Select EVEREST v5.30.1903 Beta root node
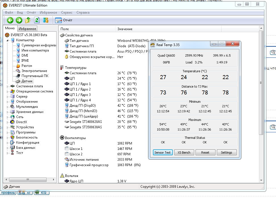The image size is (276, 198). 29,35
